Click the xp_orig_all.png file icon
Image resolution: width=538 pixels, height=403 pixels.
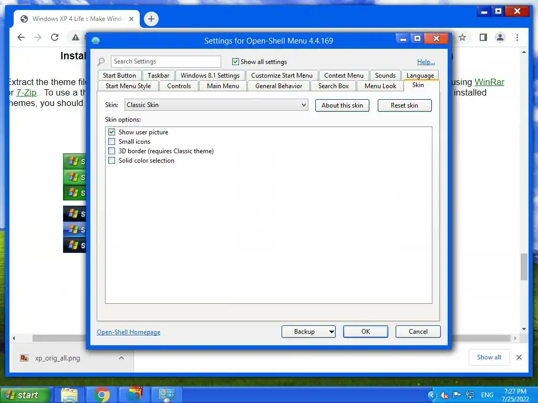[24, 358]
